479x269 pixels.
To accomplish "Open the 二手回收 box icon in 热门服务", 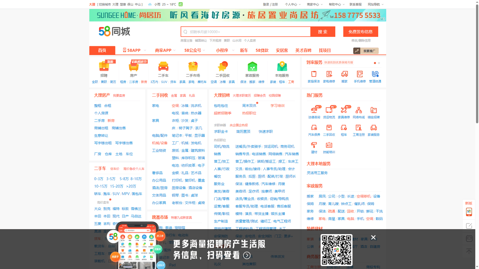I will point(329,128).
